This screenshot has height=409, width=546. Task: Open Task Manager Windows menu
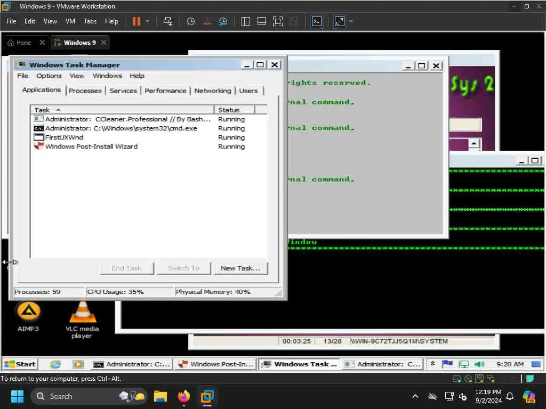(x=107, y=76)
